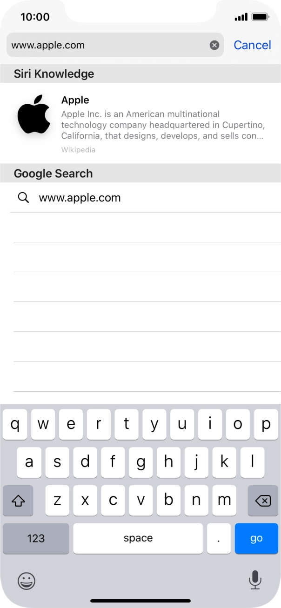Select the Google Search section header
The height and width of the screenshot is (608, 281).
pos(53,173)
